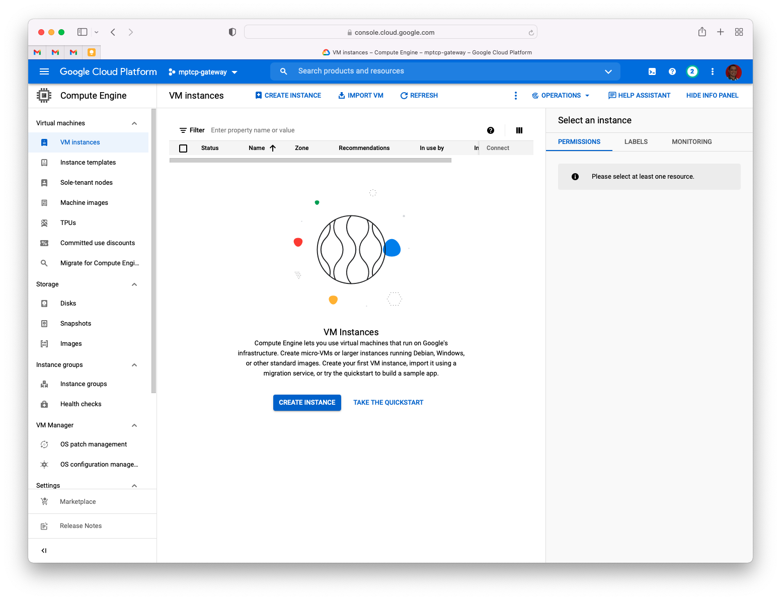Sort by Name ascending arrow

coord(273,148)
